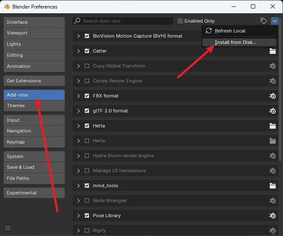Screen dimensions: 283x236
Task: Open Animation preferences
Action: click(x=34, y=66)
